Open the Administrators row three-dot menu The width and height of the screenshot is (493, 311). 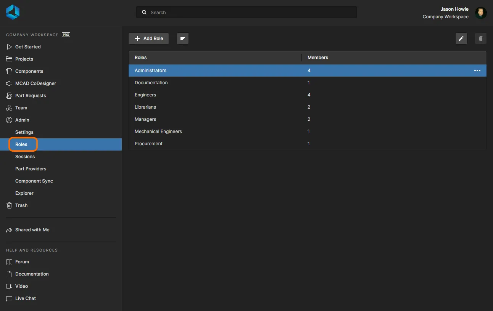coord(477,71)
